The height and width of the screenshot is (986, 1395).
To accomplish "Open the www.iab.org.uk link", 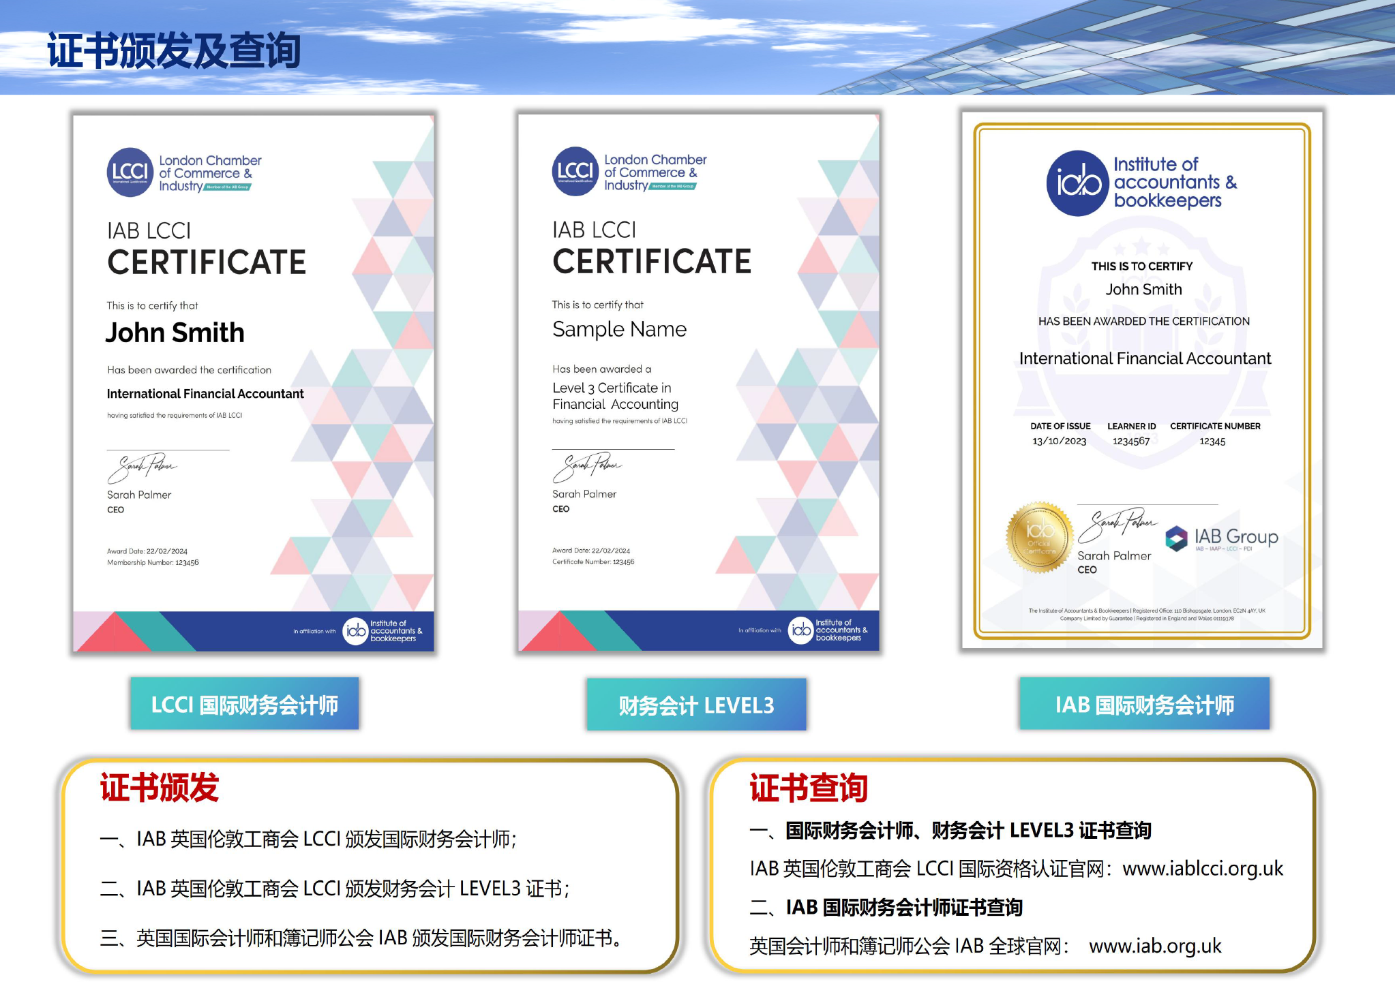I will pyautogui.click(x=1155, y=946).
